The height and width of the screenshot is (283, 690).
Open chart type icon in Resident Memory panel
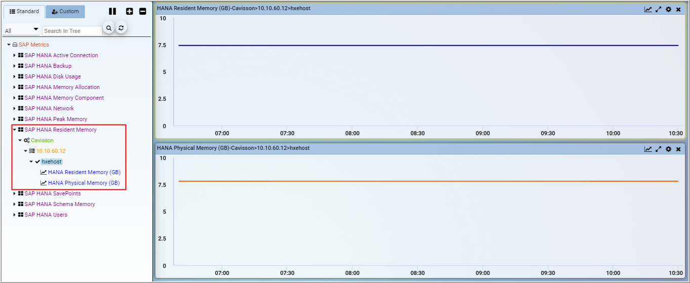click(x=648, y=9)
